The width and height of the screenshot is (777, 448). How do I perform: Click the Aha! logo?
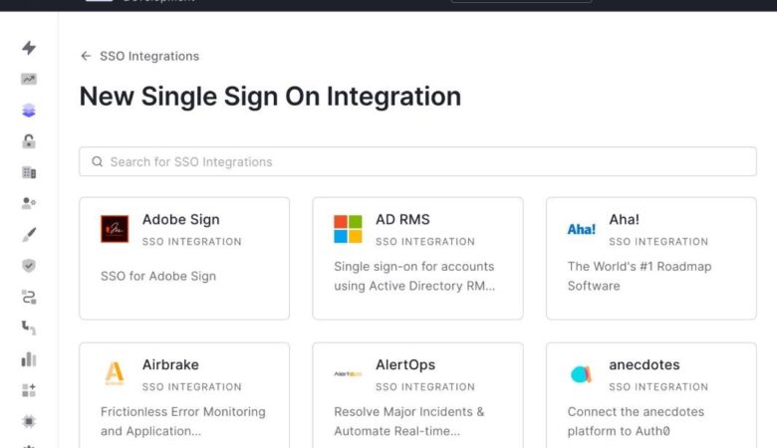582,229
